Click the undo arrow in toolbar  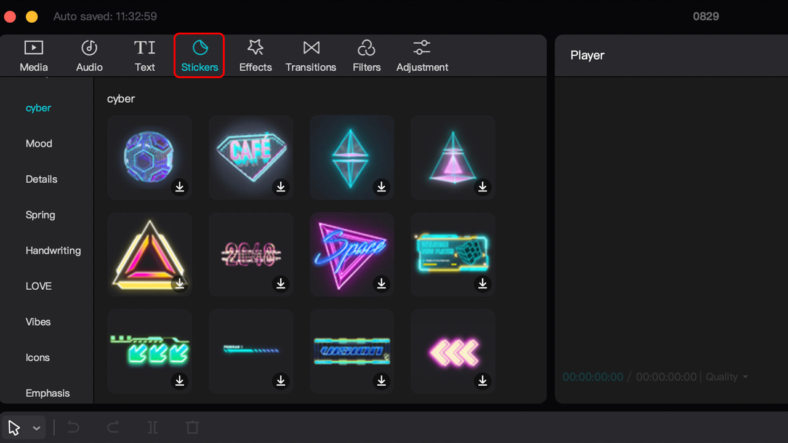[x=73, y=427]
